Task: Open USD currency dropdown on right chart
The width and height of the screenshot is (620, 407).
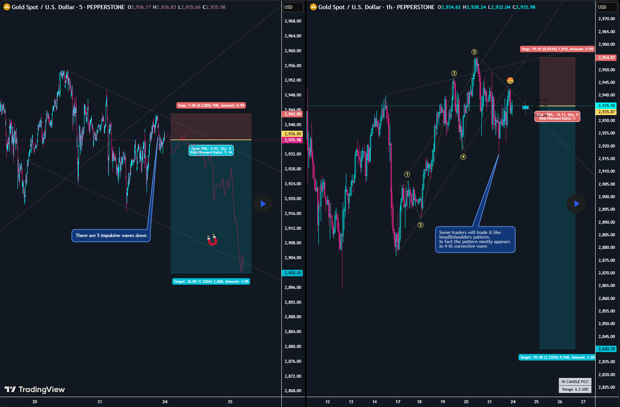Action: pos(607,7)
